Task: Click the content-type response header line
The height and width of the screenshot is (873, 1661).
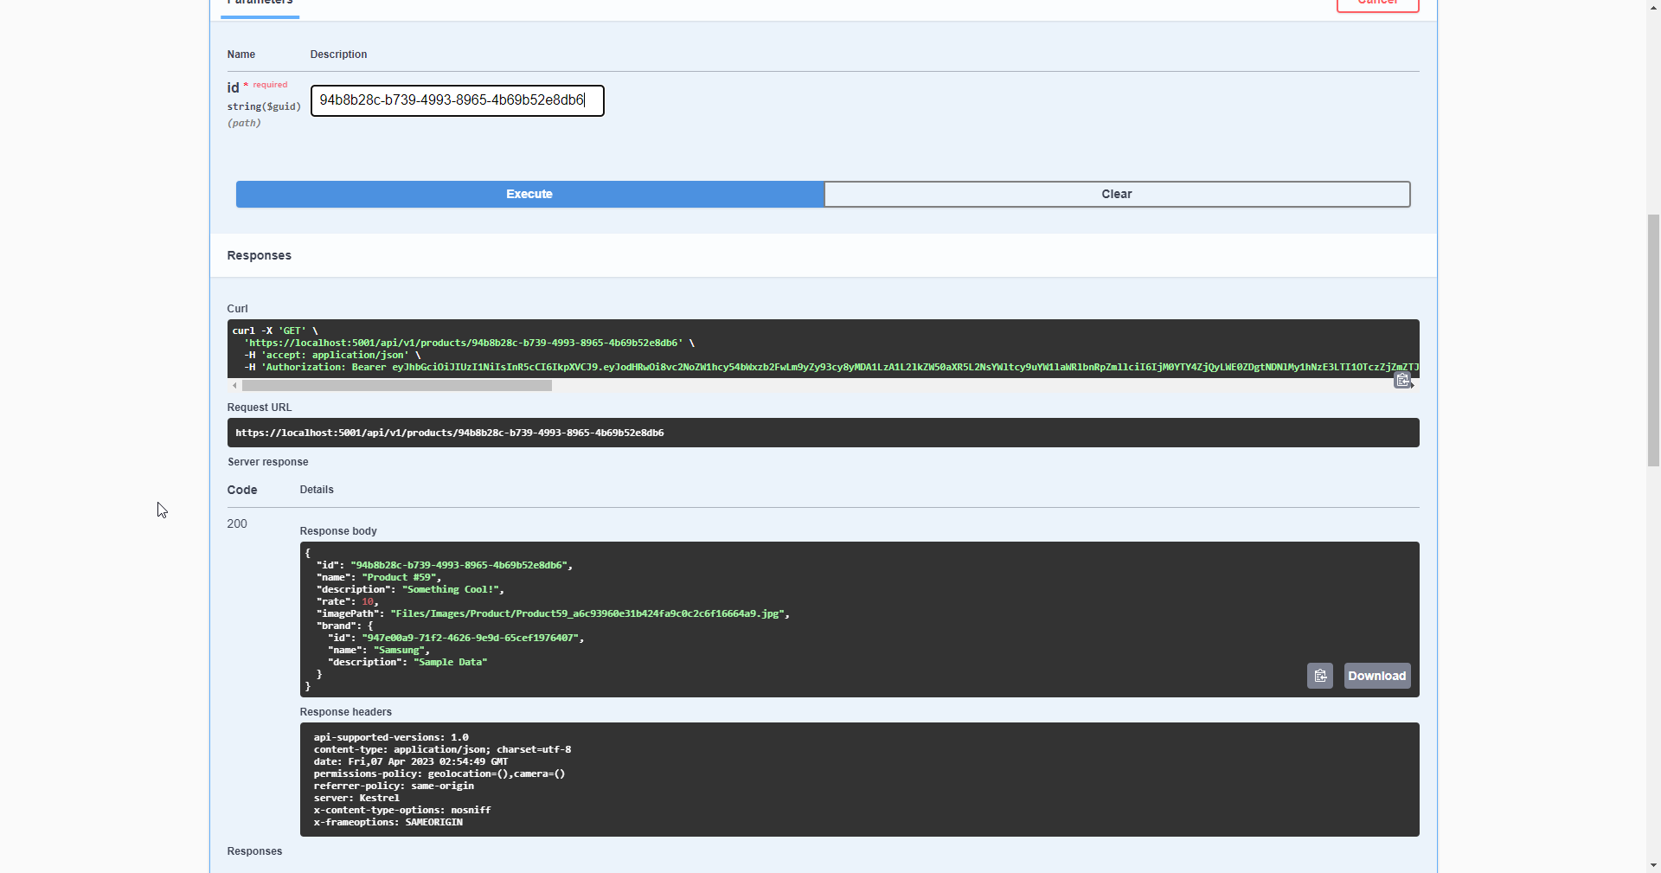Action: pos(442,749)
